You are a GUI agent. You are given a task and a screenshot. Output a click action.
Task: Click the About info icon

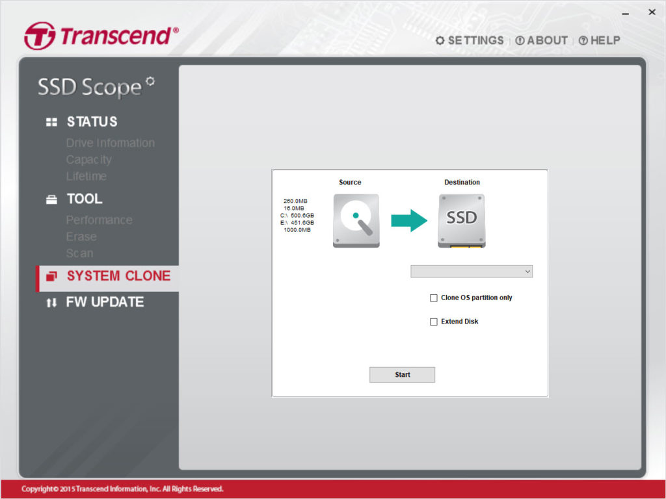(x=520, y=40)
